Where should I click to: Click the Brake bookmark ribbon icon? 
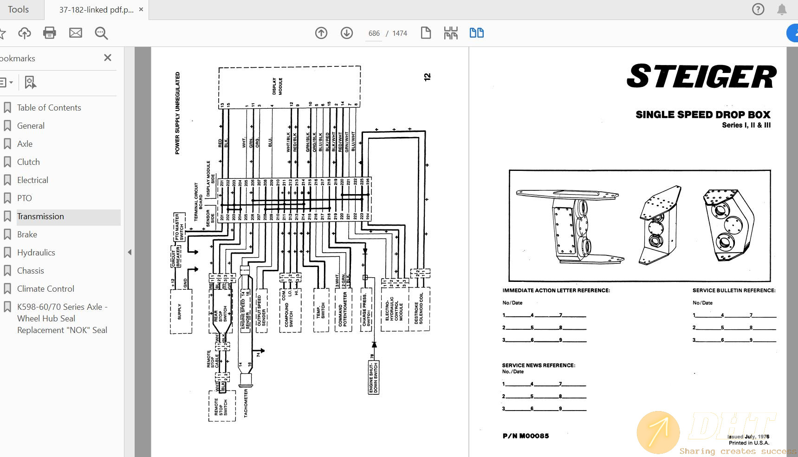[7, 235]
